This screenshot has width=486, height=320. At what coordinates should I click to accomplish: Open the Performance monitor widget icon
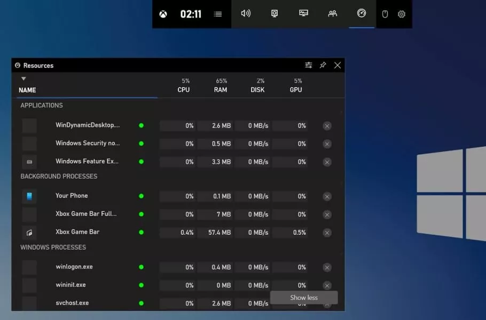(303, 13)
